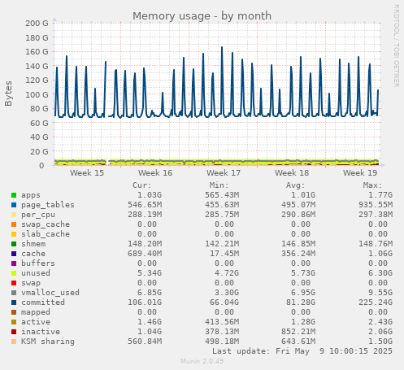Click the 'Bytes' vertical axis label
This screenshot has width=404, height=370.
(8, 94)
